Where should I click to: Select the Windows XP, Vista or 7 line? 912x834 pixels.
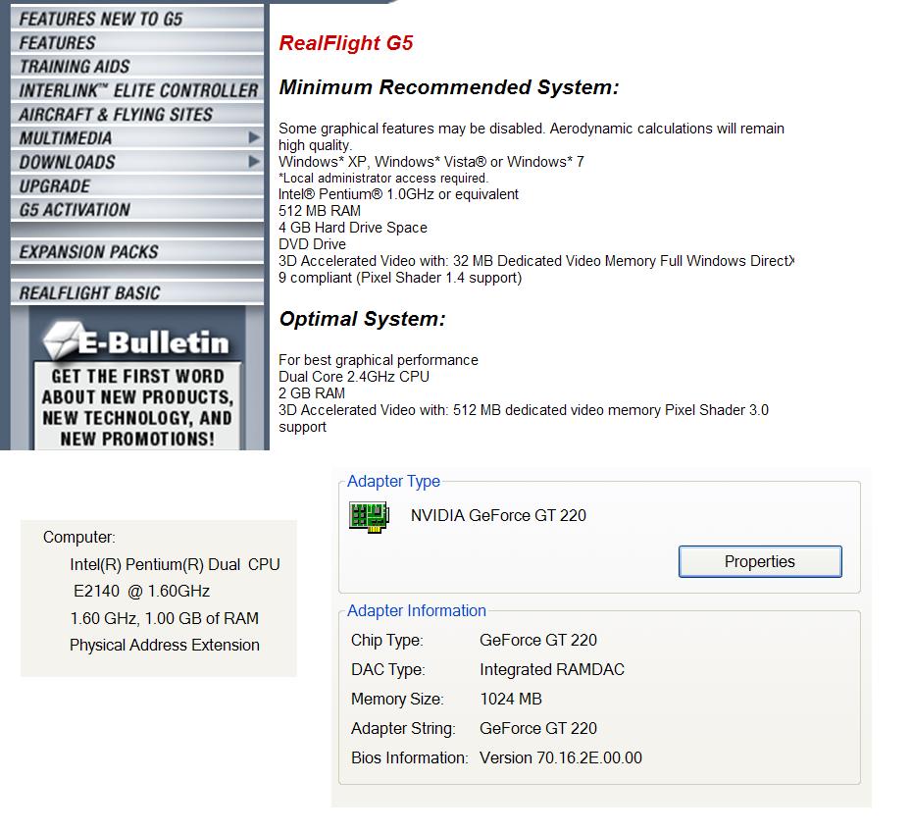[x=431, y=162]
